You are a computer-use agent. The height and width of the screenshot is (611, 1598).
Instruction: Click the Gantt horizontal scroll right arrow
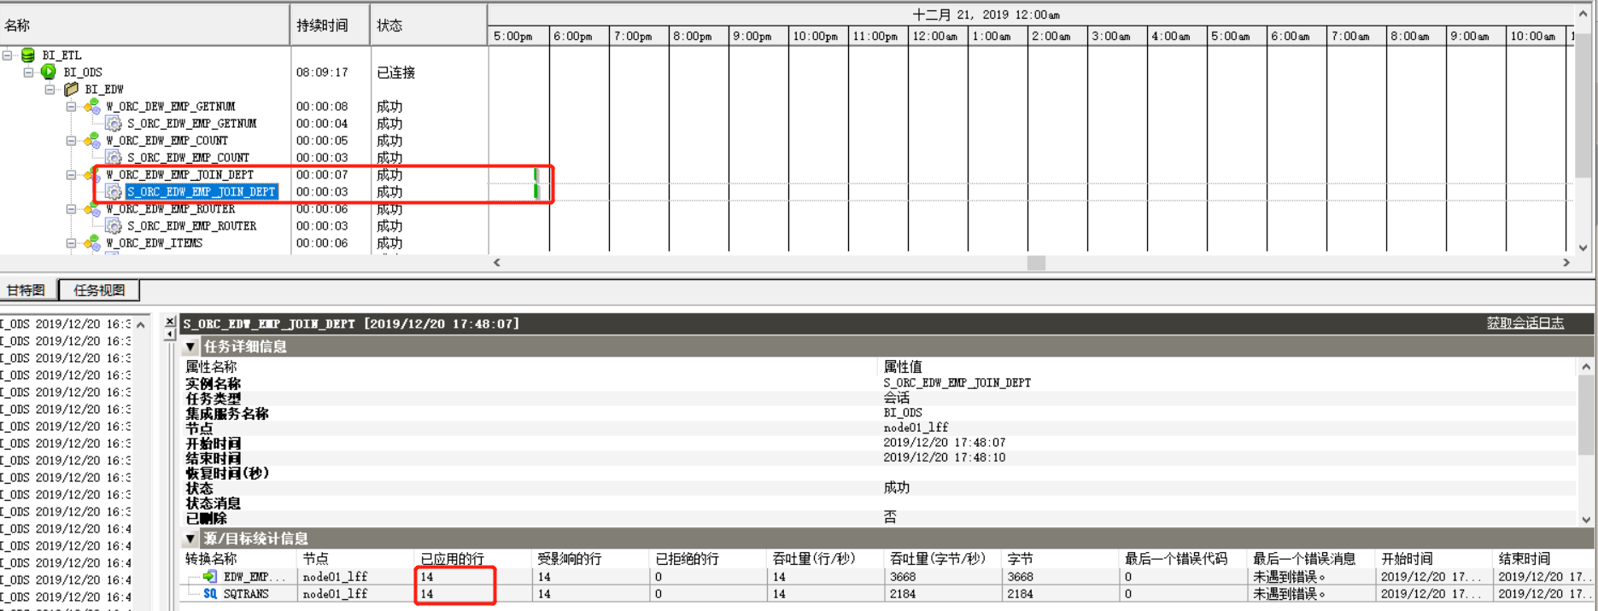[1566, 263]
